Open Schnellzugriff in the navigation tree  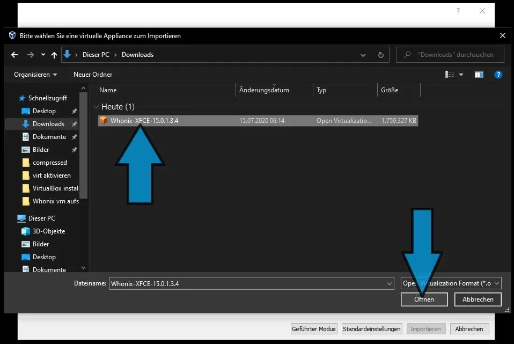pos(48,98)
